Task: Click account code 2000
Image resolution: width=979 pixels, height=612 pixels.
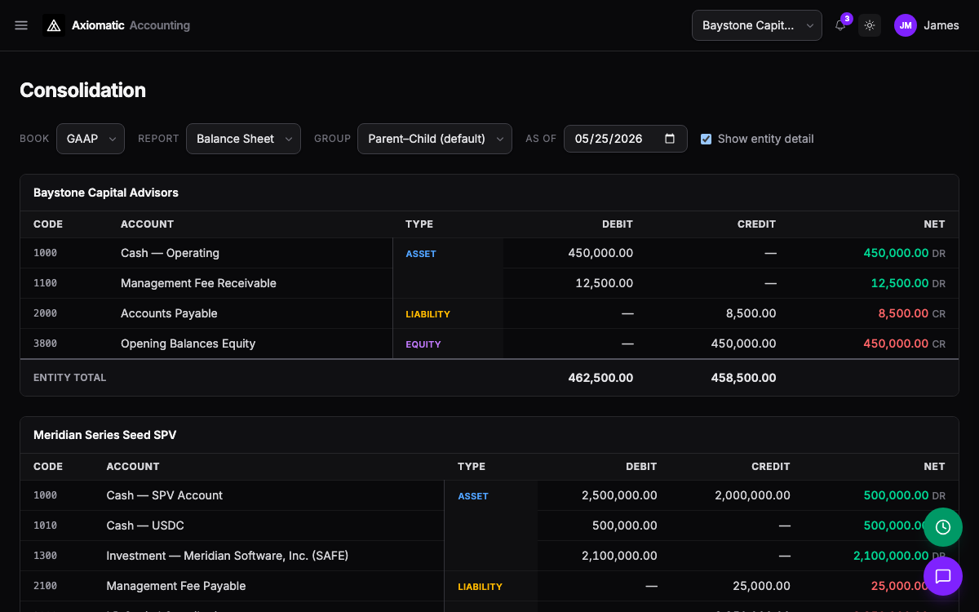Action: [45, 313]
